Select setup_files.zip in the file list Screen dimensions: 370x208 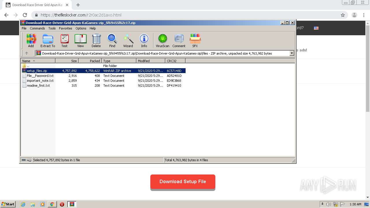(x=103, y=71)
